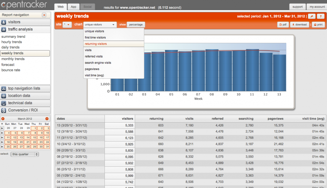Open the site selector dropdown
This screenshot has width=327, height=188.
[67, 24]
